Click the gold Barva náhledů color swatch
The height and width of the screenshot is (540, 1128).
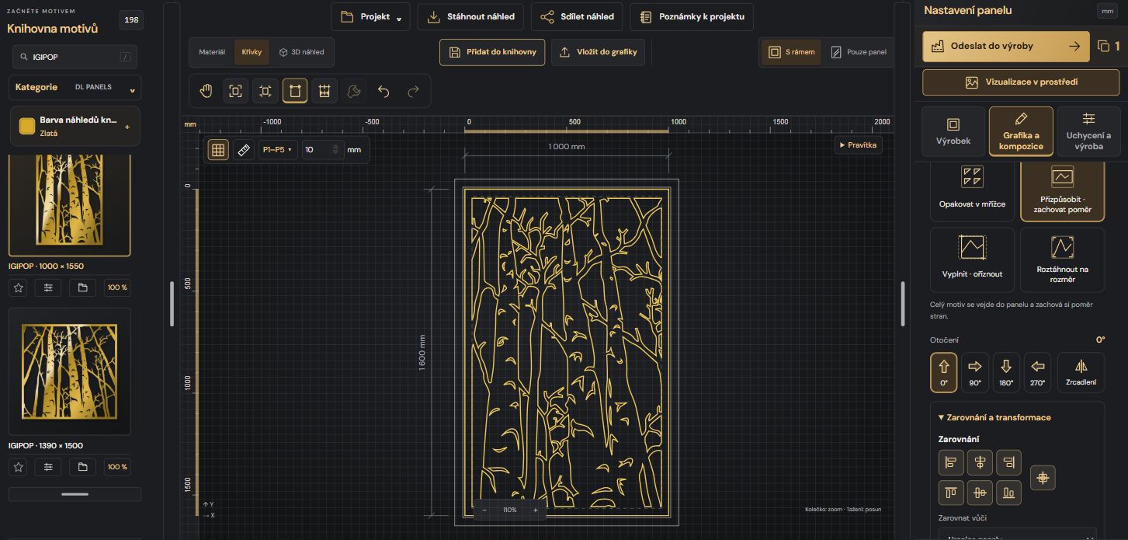[x=27, y=126]
